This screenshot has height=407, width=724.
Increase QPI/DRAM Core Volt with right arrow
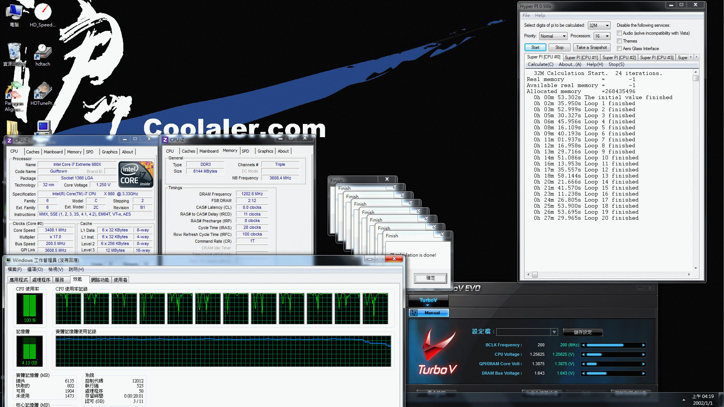click(644, 364)
